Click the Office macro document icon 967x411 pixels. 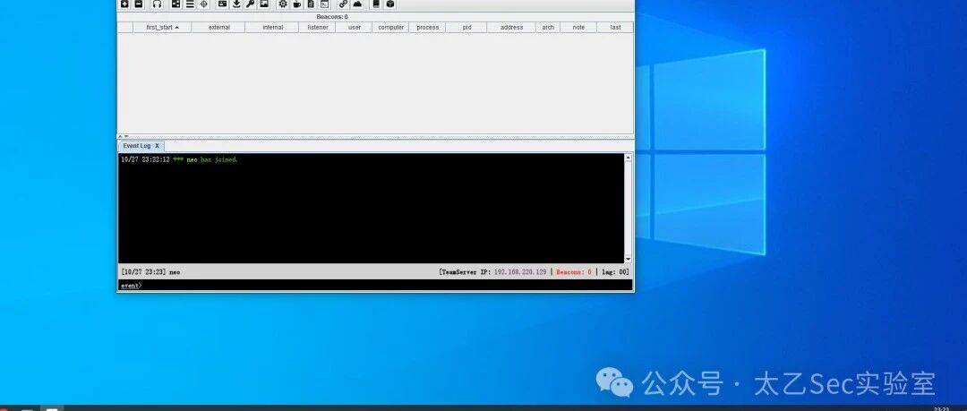(x=311, y=4)
